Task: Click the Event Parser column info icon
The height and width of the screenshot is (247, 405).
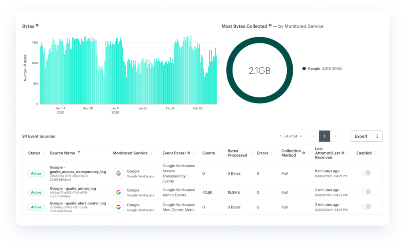Action: click(189, 153)
